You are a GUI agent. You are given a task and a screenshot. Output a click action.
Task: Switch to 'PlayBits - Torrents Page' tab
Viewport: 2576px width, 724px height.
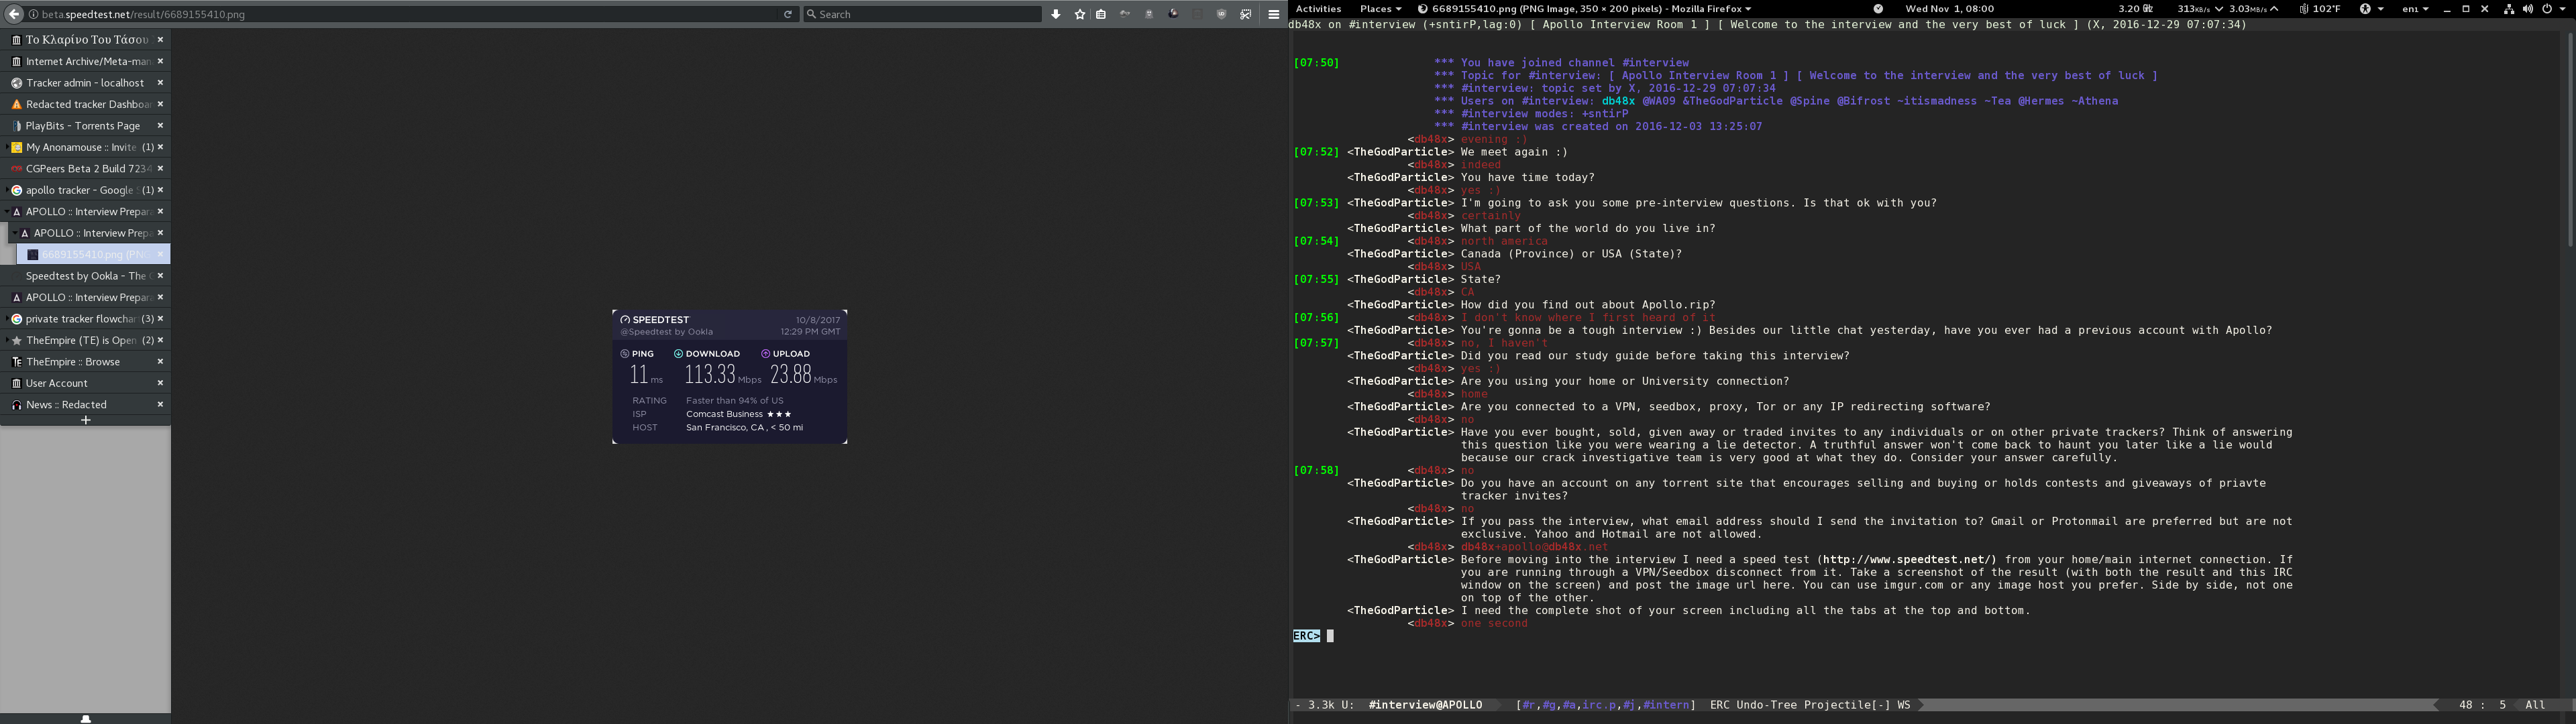coord(86,125)
